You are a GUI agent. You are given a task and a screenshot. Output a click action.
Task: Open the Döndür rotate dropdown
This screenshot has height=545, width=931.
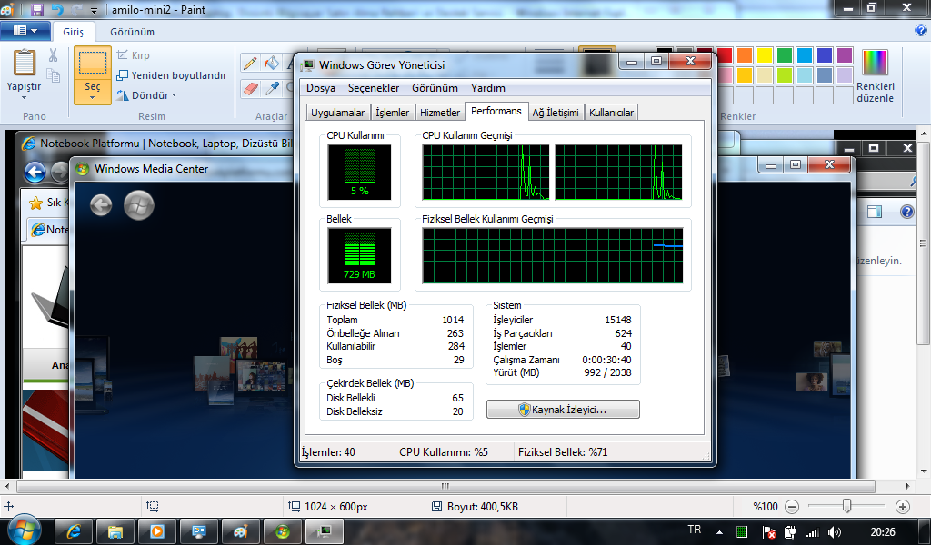pos(146,95)
